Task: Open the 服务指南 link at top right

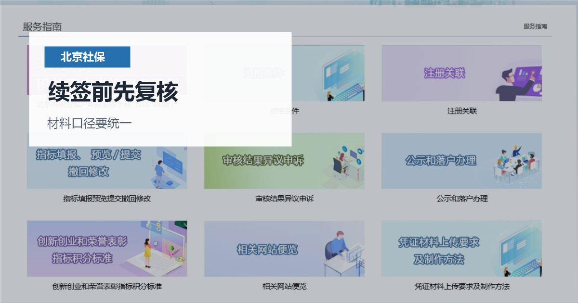Action: pos(535,26)
